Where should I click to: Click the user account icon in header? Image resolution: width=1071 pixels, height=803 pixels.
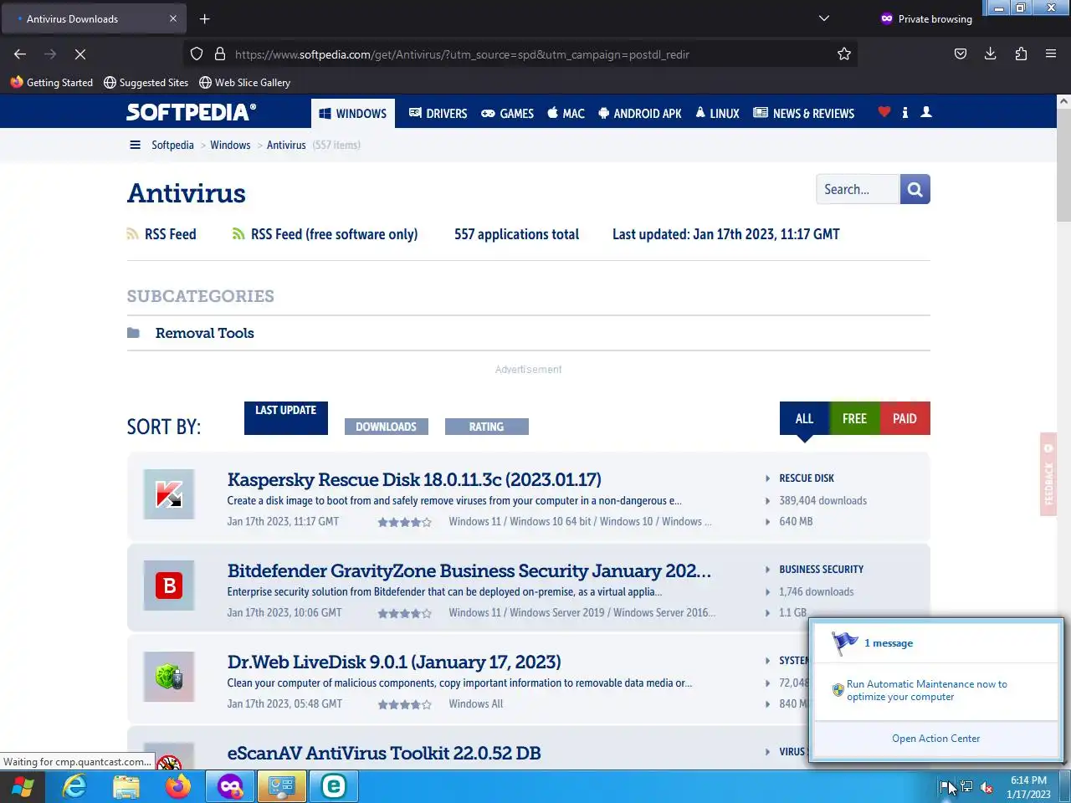tap(926, 111)
